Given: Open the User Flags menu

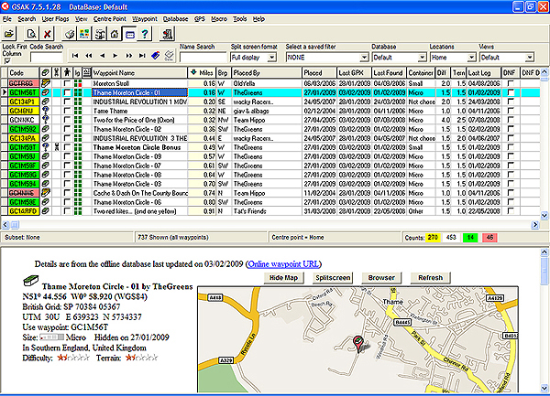Looking at the screenshot, I should coord(55,19).
